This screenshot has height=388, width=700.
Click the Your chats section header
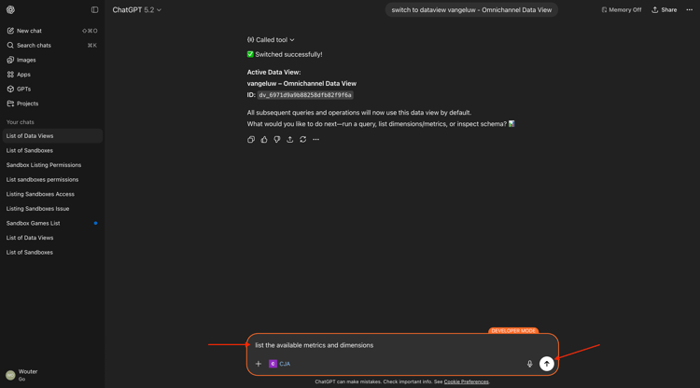pyautogui.click(x=21, y=122)
